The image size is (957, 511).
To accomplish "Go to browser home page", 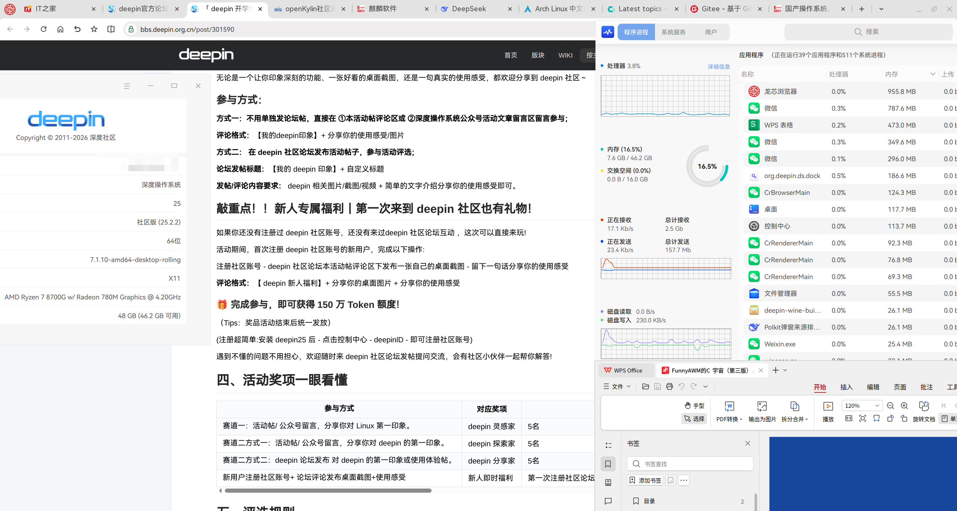I will [x=60, y=29].
